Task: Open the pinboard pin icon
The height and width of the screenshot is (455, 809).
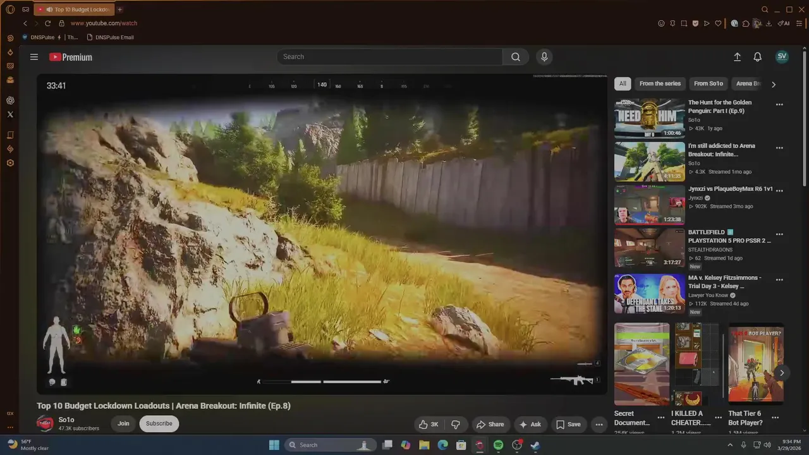Action: coord(672,23)
